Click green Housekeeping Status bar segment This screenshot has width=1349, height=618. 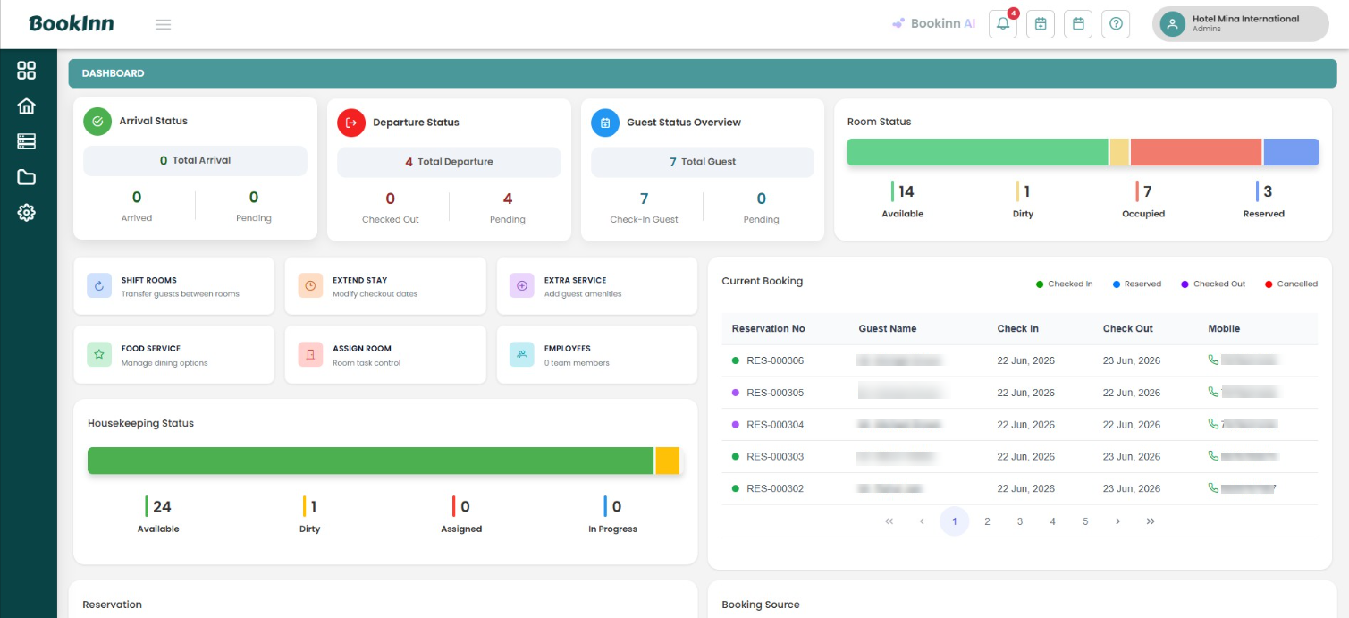pyautogui.click(x=370, y=461)
